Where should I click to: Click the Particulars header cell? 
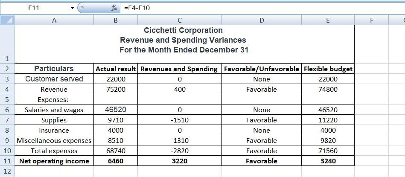[x=54, y=69]
